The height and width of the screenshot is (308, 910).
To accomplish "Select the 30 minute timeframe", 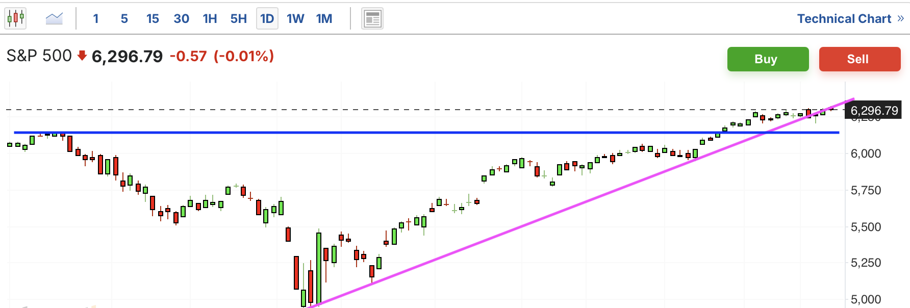I will (x=182, y=19).
